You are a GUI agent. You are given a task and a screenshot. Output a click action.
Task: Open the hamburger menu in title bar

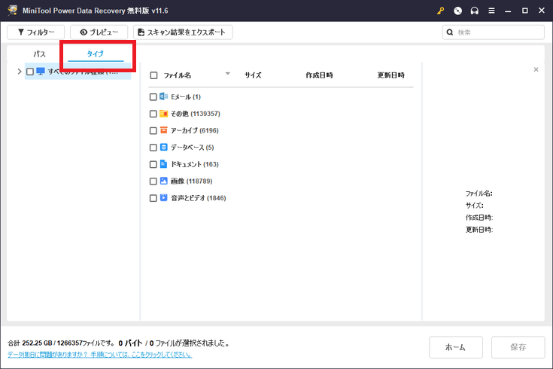point(491,11)
